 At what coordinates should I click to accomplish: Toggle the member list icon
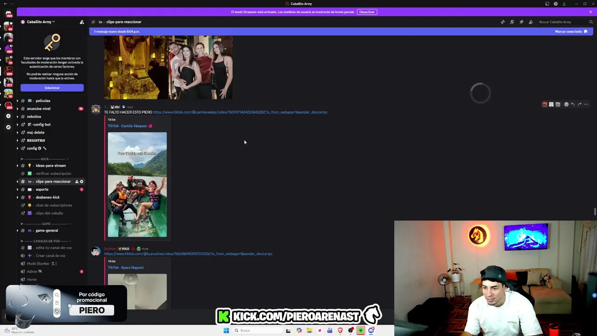tap(530, 22)
